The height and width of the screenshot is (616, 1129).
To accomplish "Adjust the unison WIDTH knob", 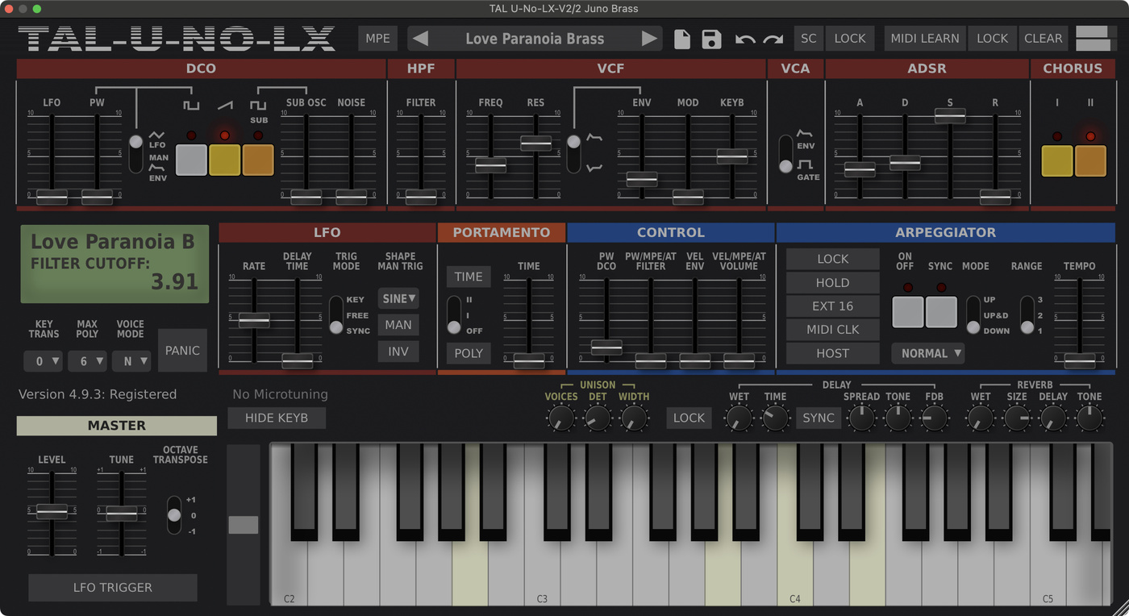I will click(x=634, y=418).
